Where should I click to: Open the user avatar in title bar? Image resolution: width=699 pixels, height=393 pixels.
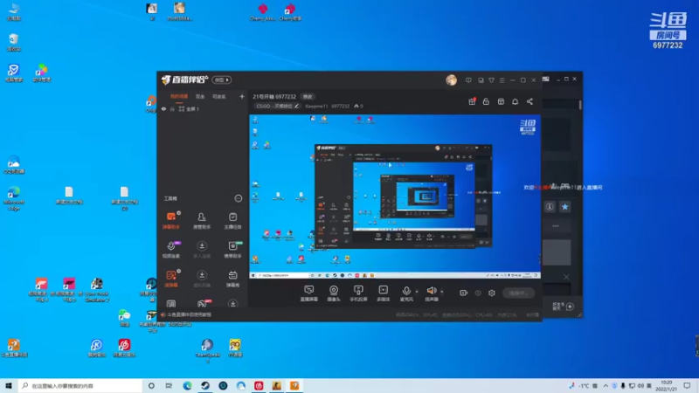[x=451, y=79]
